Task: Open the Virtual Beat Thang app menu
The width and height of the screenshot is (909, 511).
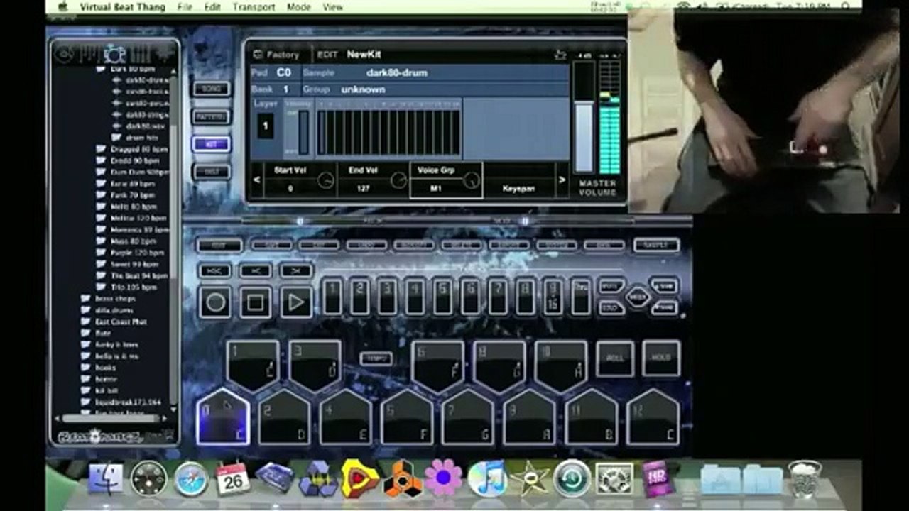Action: pyautogui.click(x=122, y=7)
